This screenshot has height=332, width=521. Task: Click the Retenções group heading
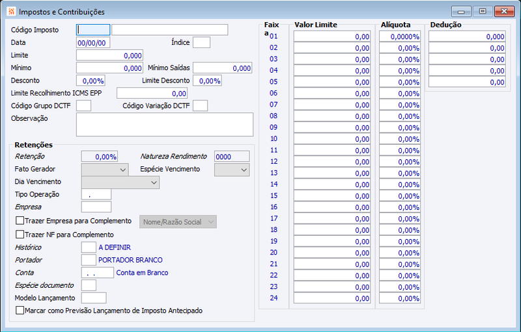tap(34, 145)
